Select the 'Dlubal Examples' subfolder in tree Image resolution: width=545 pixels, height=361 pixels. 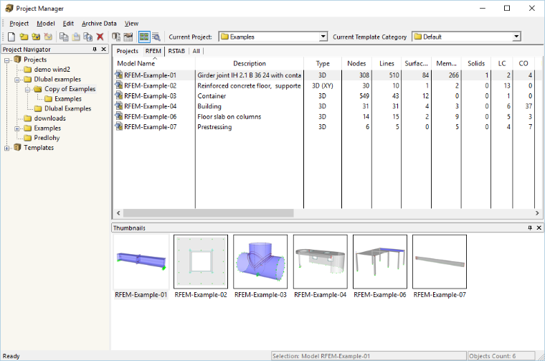(x=68, y=108)
